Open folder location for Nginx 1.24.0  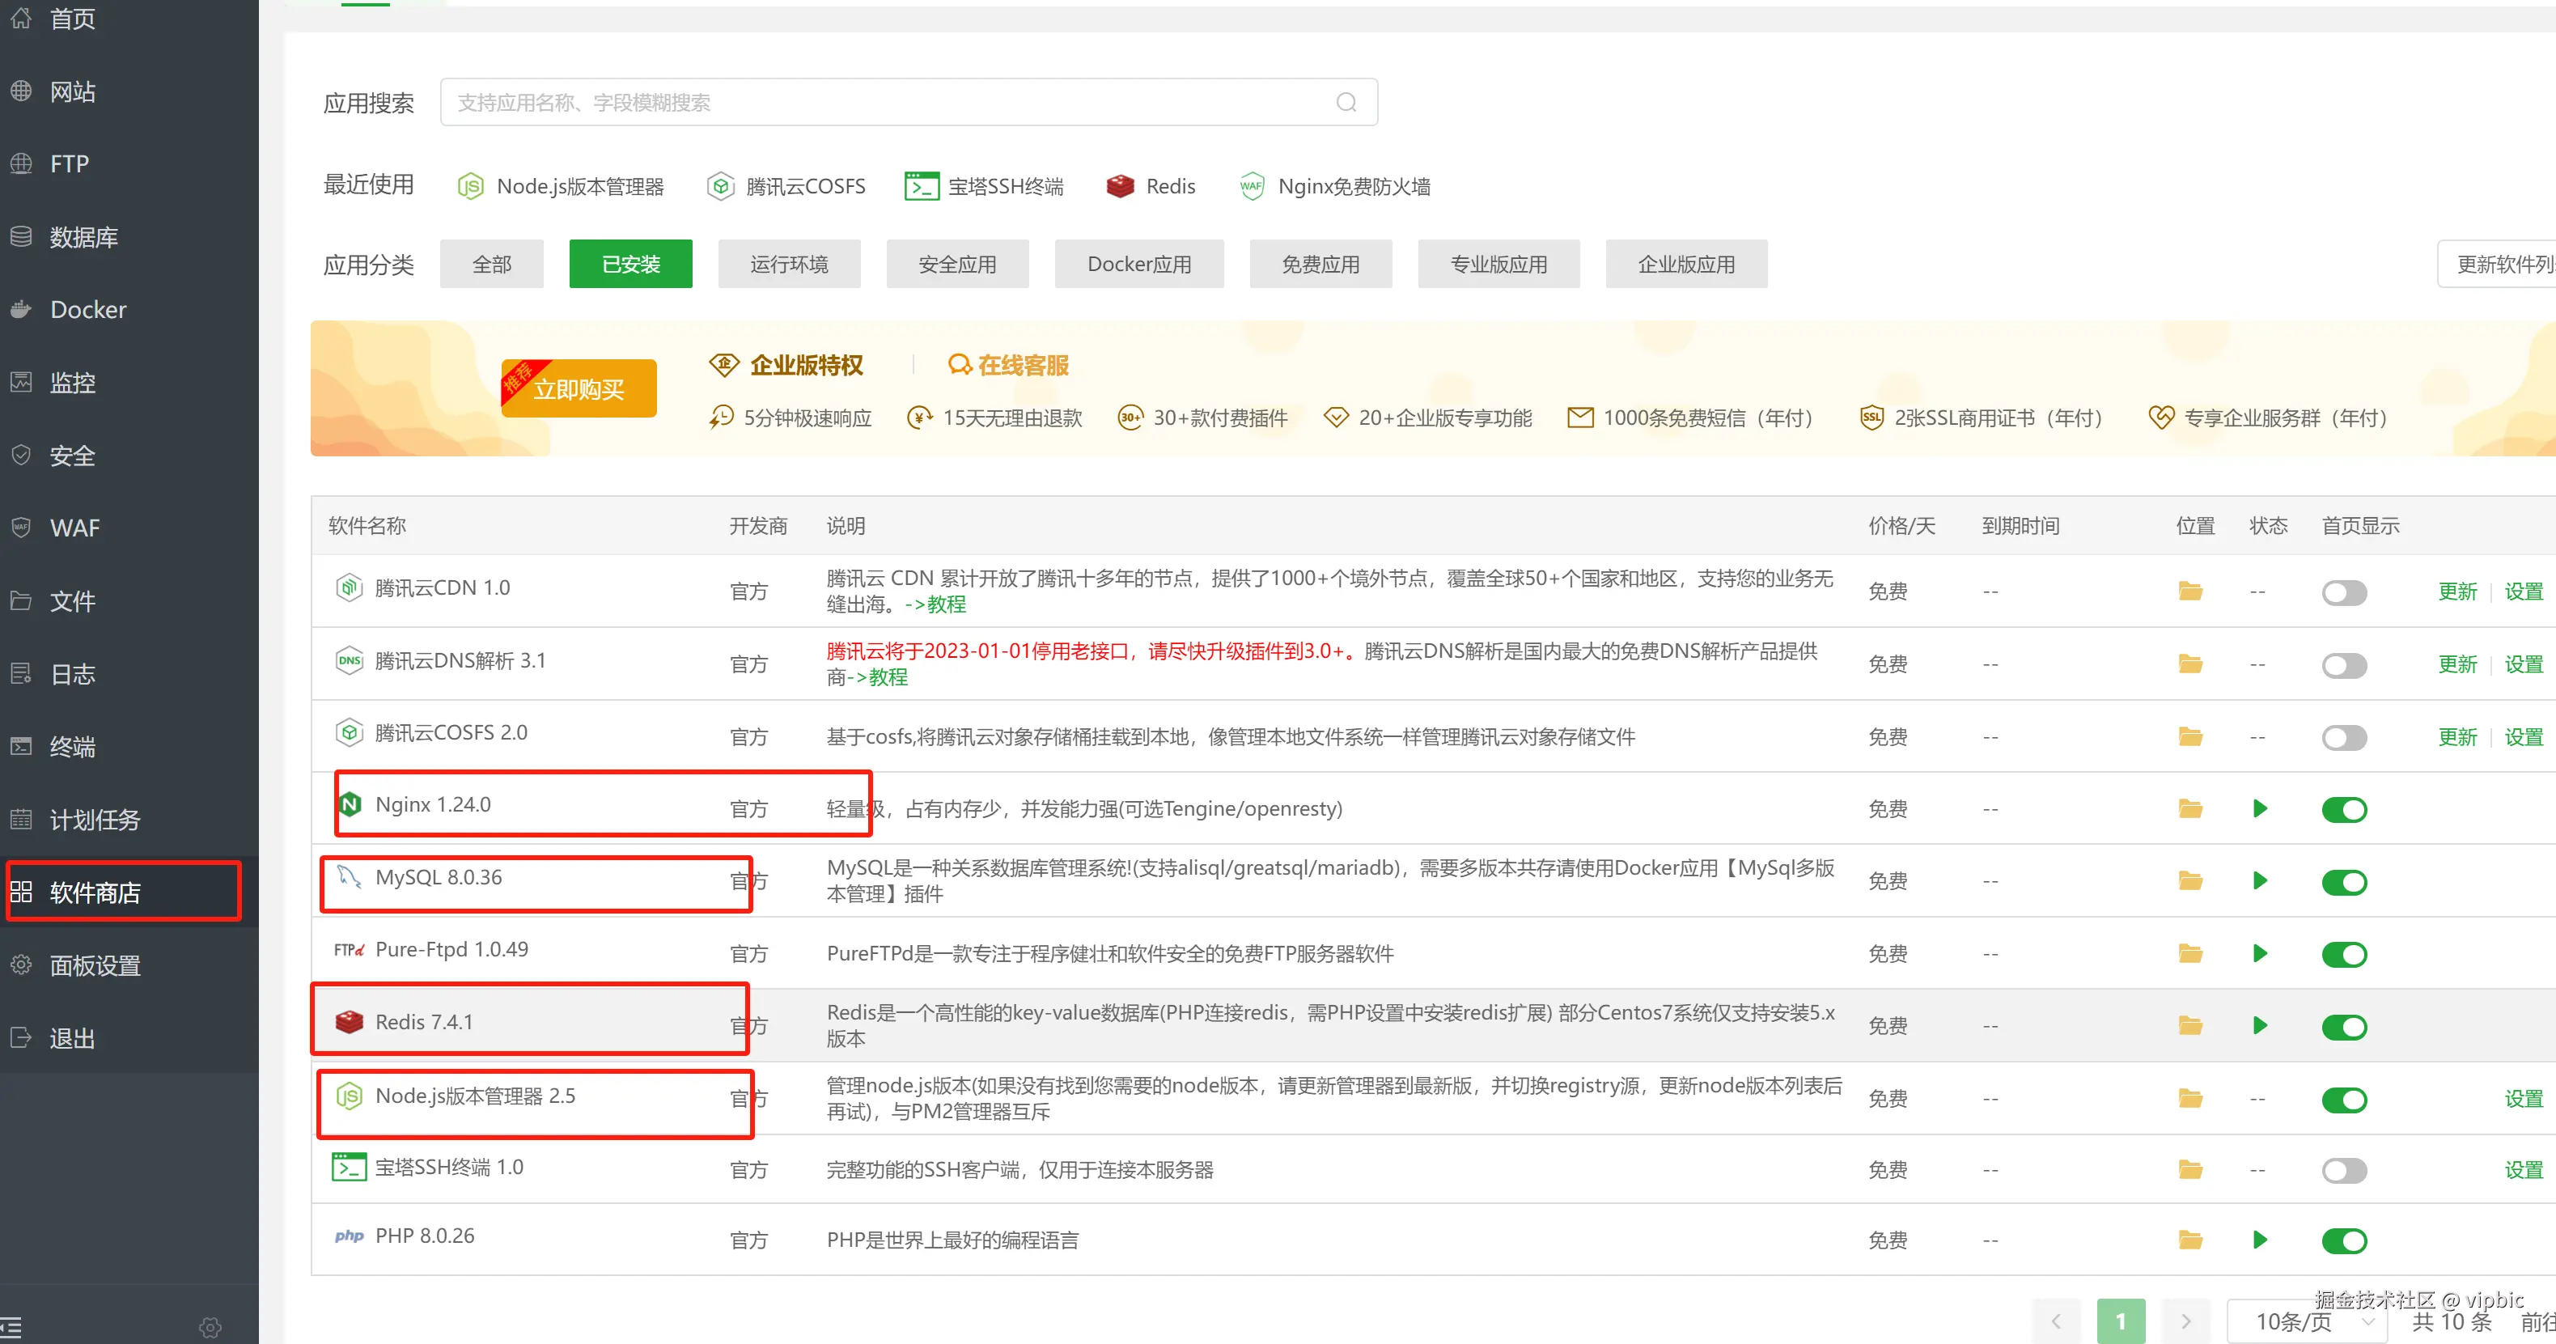click(x=2189, y=809)
